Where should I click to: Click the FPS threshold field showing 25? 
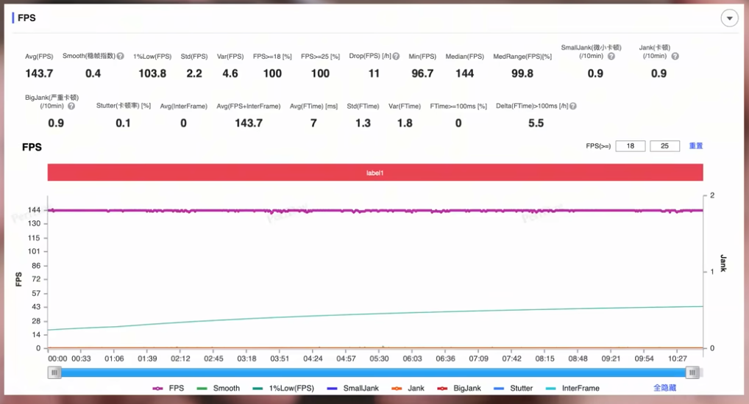(665, 146)
